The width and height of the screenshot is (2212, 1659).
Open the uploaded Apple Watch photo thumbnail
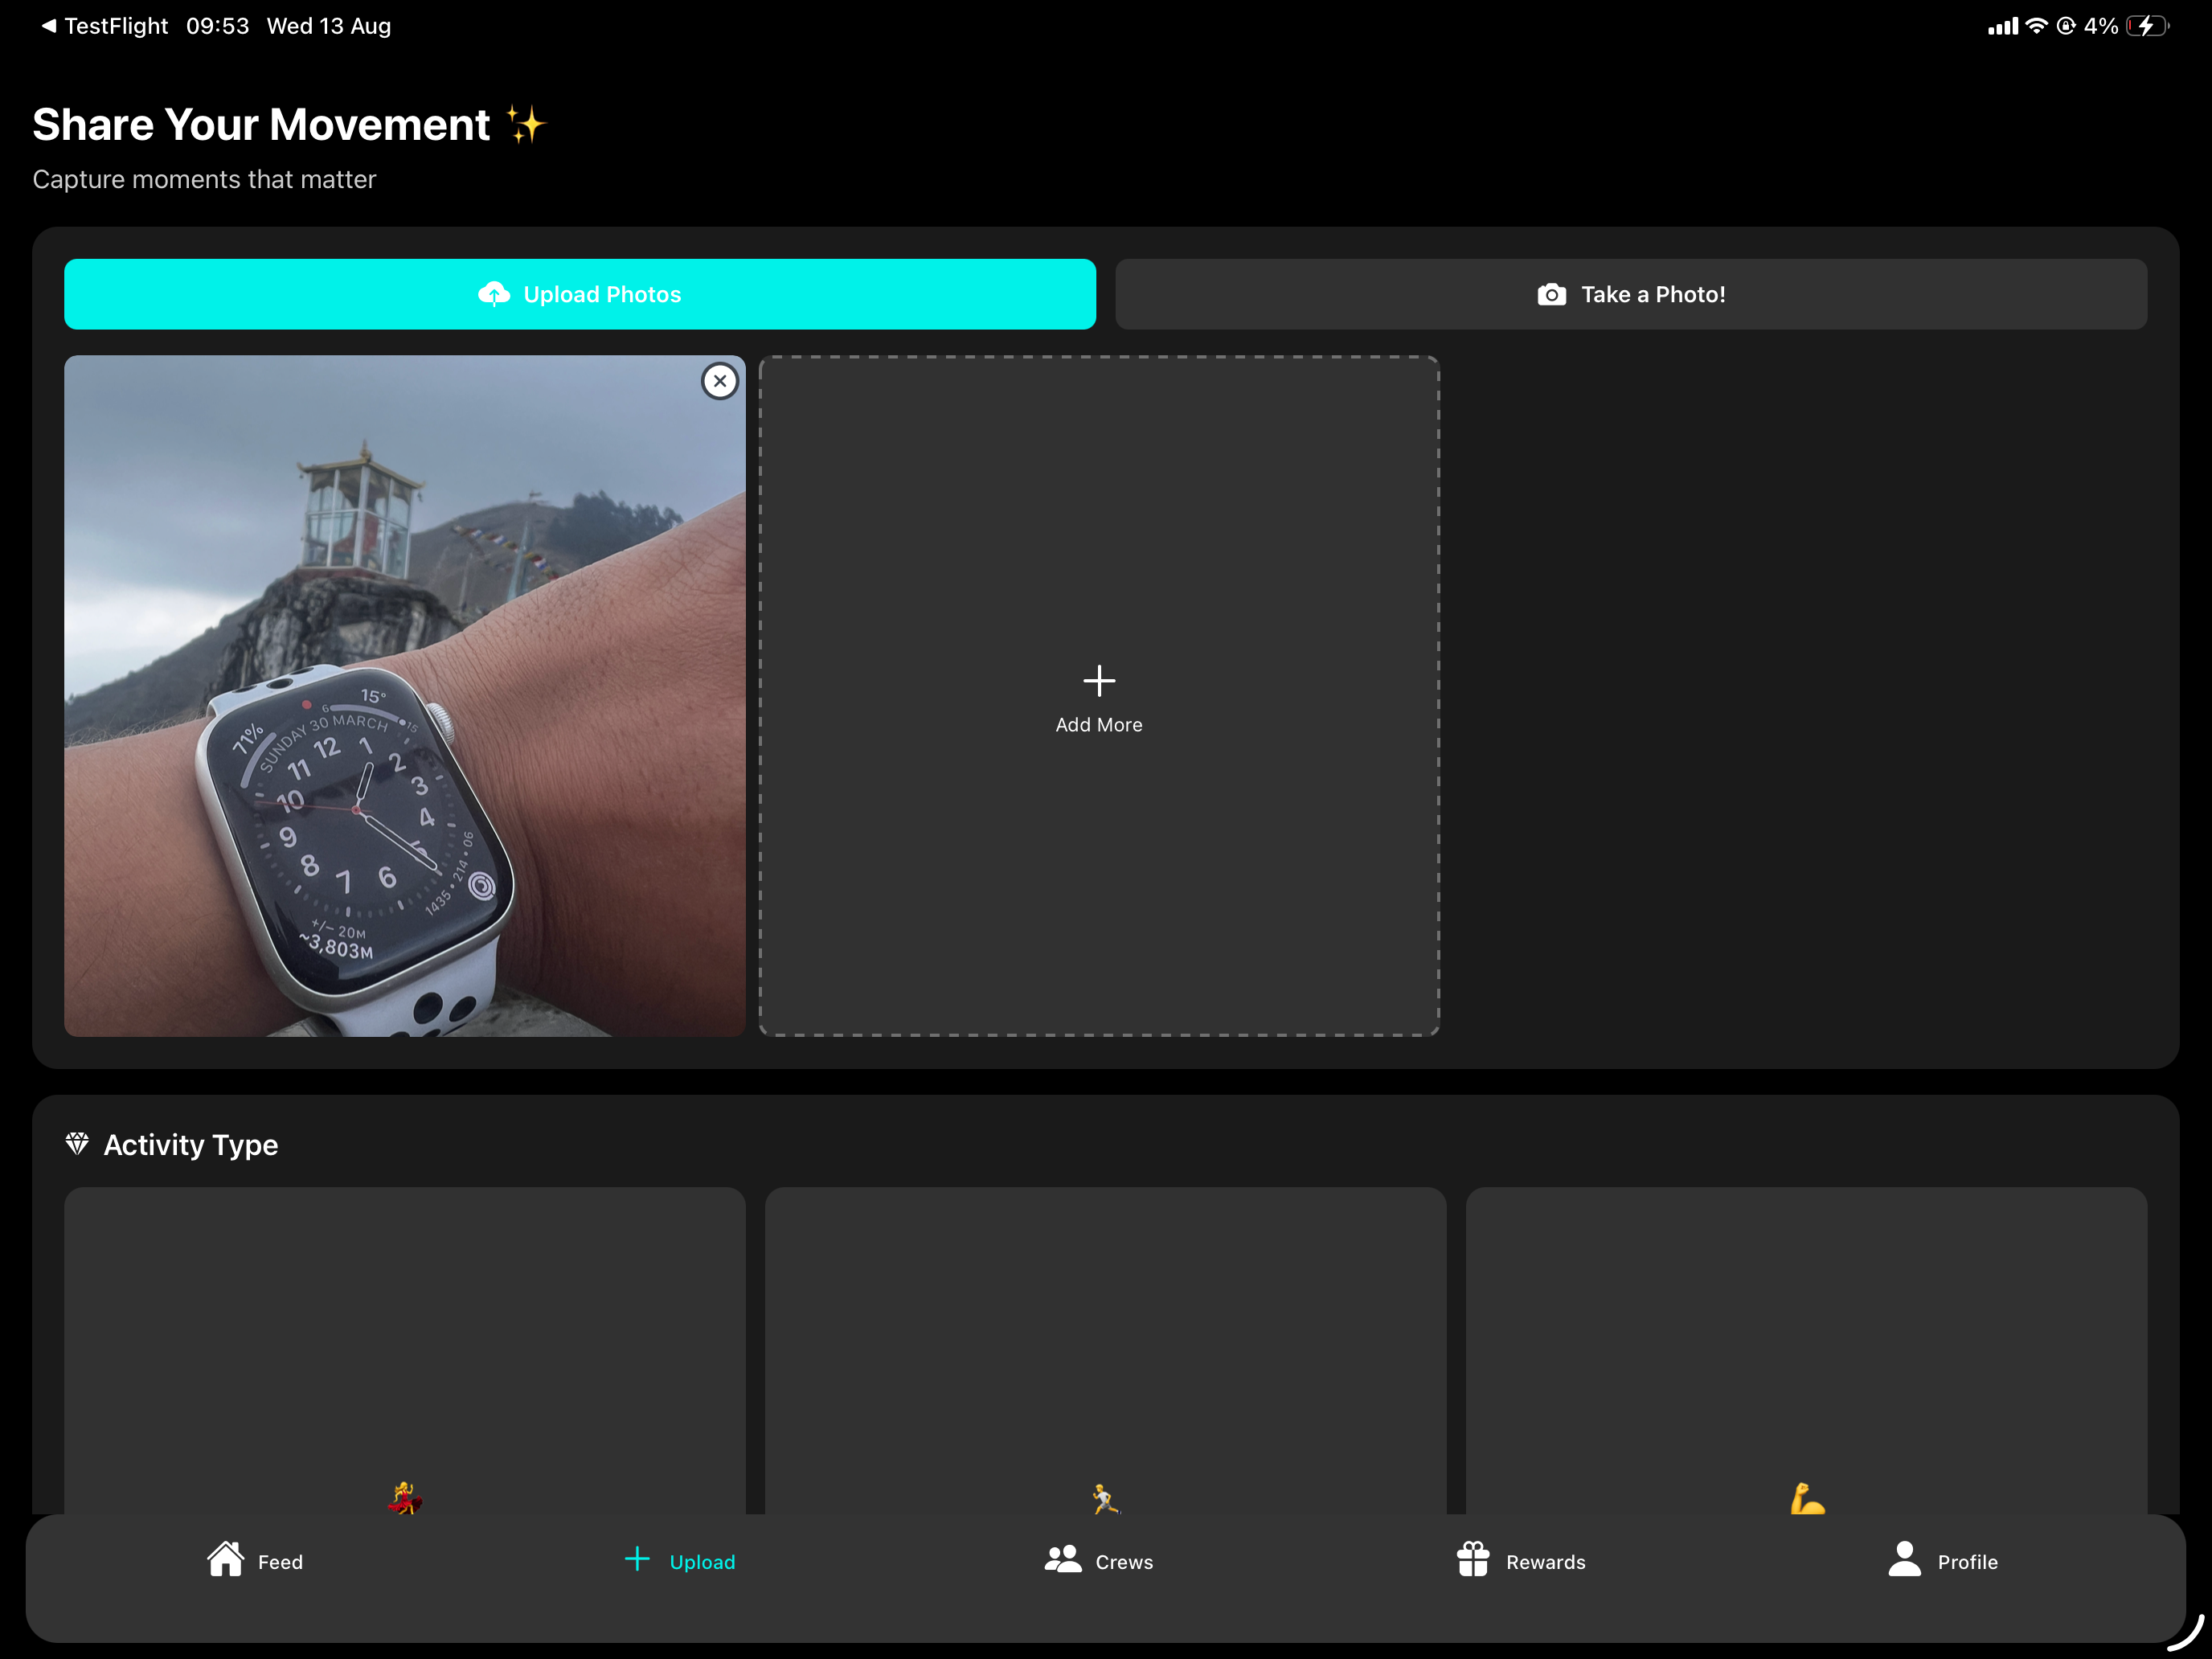405,696
